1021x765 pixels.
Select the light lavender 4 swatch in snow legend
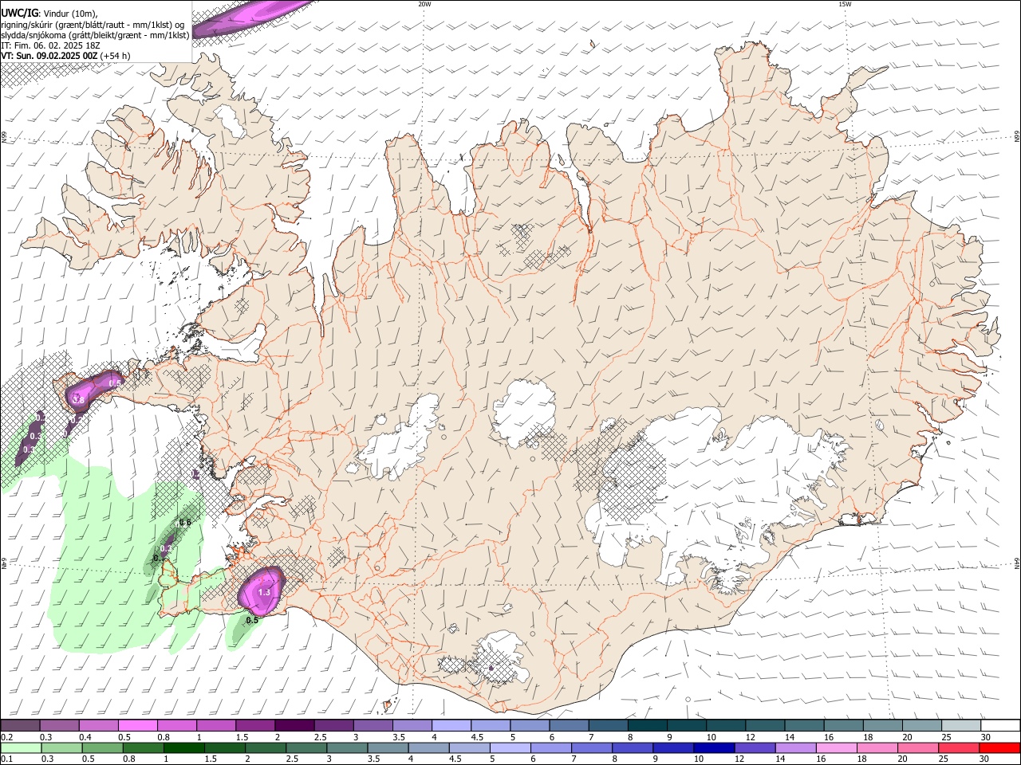(x=451, y=726)
